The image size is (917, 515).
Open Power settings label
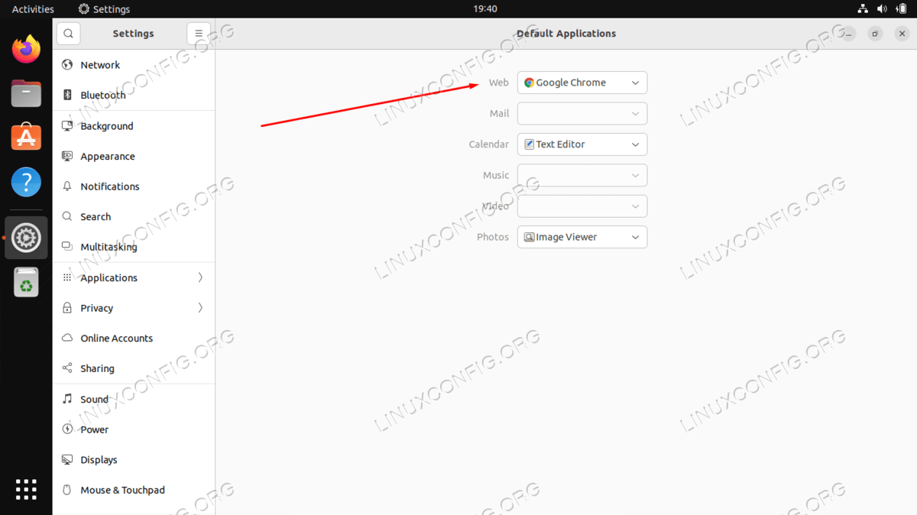[95, 429]
